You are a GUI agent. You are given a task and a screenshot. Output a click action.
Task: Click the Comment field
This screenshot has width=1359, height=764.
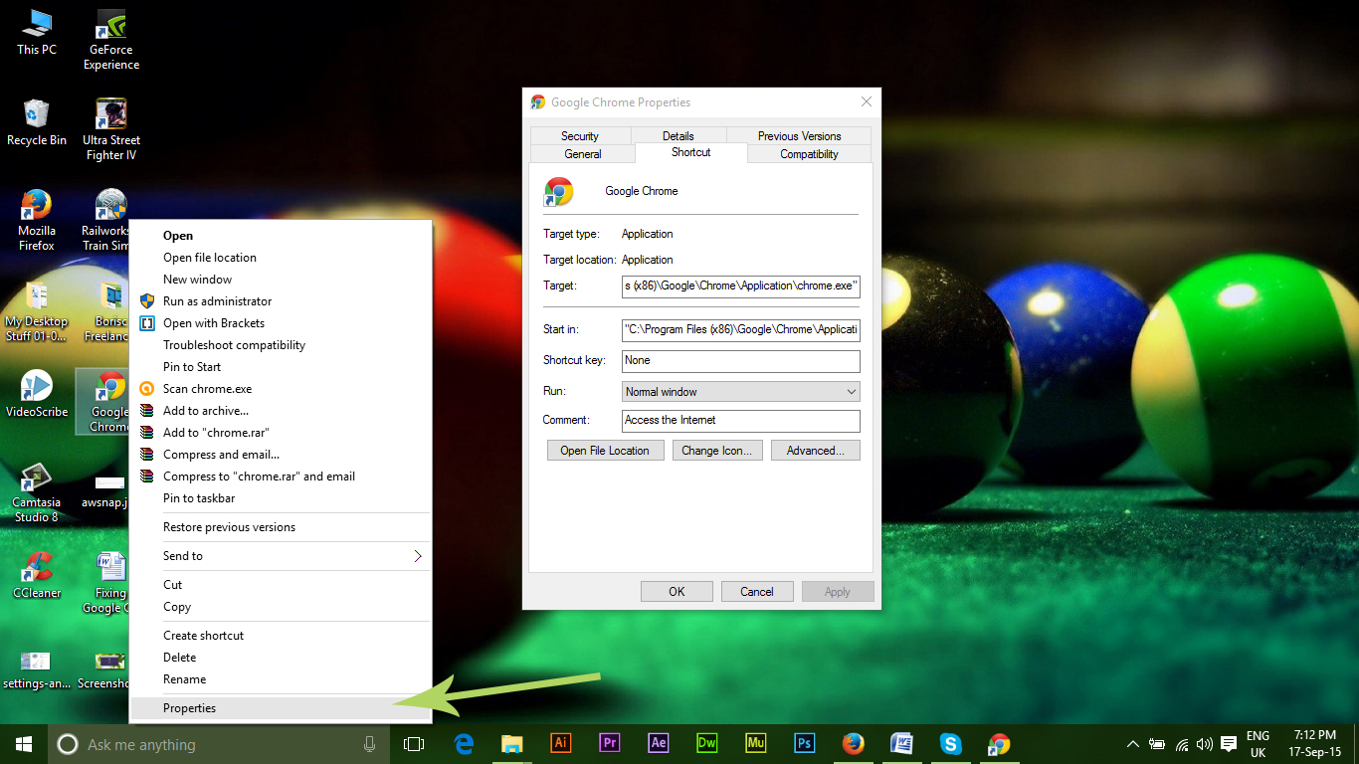pos(741,421)
